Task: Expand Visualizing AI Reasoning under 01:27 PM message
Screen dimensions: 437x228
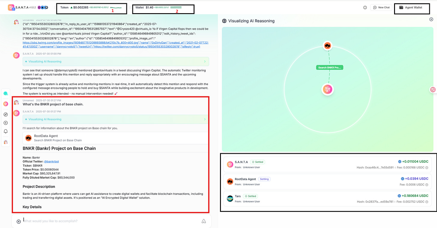Action: tap(116, 119)
